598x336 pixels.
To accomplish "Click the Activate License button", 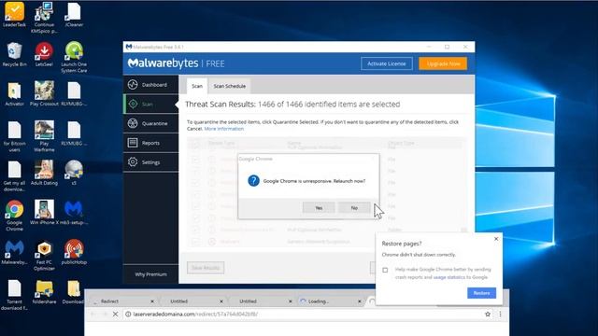I will (386, 63).
